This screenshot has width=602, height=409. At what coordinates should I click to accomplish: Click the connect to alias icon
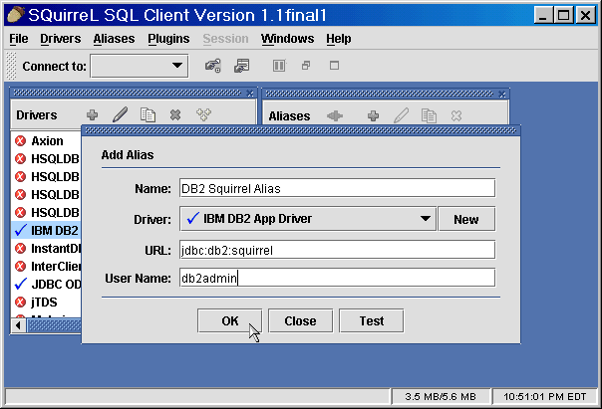[x=335, y=115]
